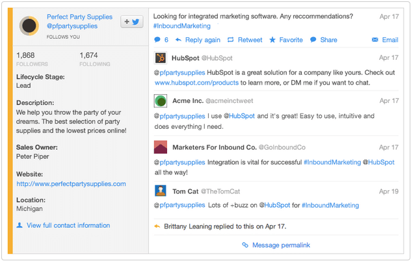The image size is (411, 261).
Task: Mark the tweet as Favorite
Action: pyautogui.click(x=291, y=40)
